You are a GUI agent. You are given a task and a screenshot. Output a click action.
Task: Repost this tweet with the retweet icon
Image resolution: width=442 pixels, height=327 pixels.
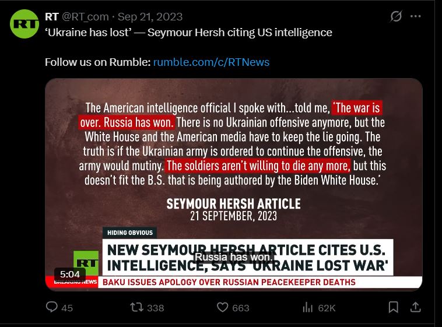coord(136,307)
